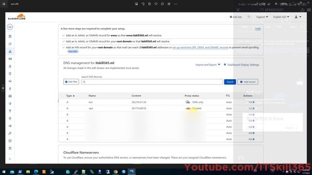Open the English (US) language dropdown
The image size is (312, 175).
[x=281, y=17]
